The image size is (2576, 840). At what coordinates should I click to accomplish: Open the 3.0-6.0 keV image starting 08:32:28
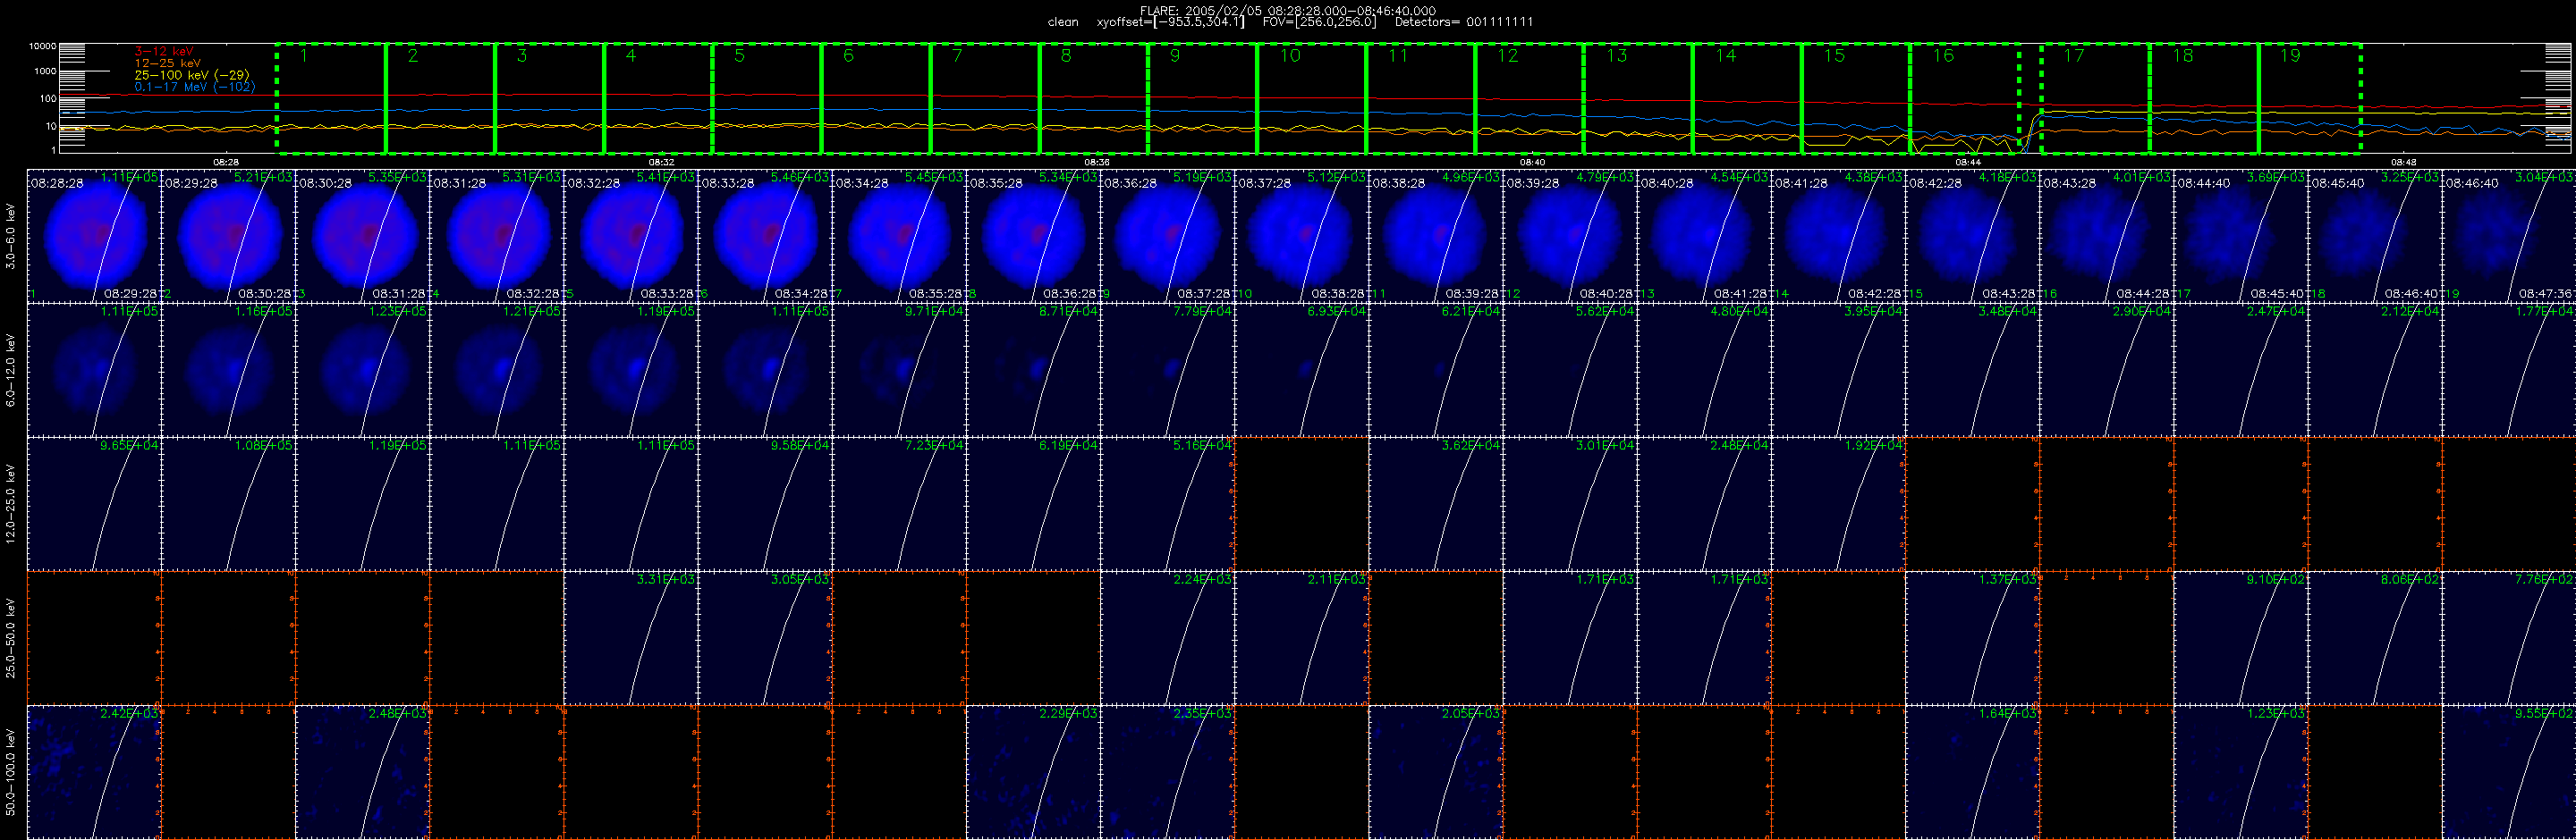[x=631, y=236]
